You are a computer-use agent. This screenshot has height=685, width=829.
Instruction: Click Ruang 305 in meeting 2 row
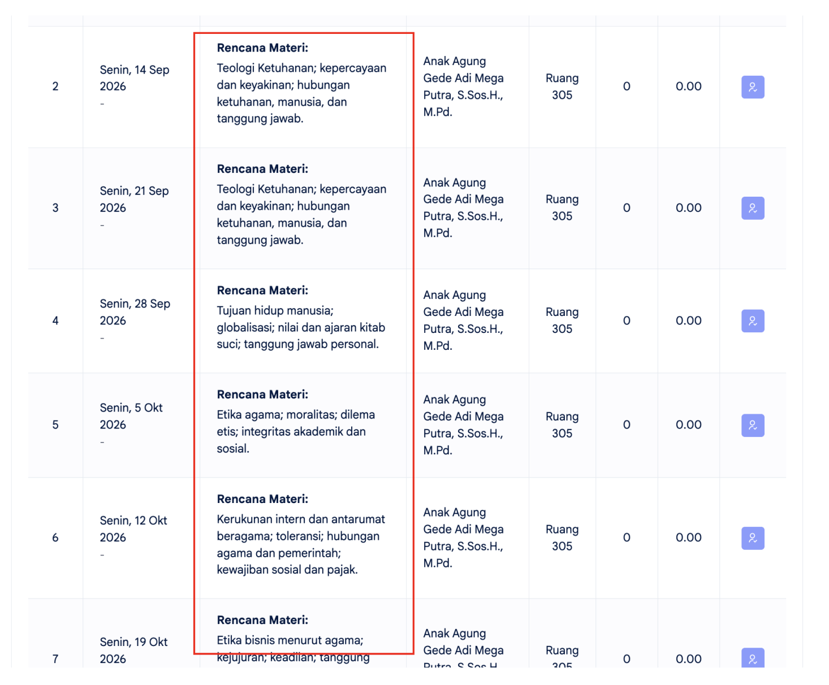point(562,86)
